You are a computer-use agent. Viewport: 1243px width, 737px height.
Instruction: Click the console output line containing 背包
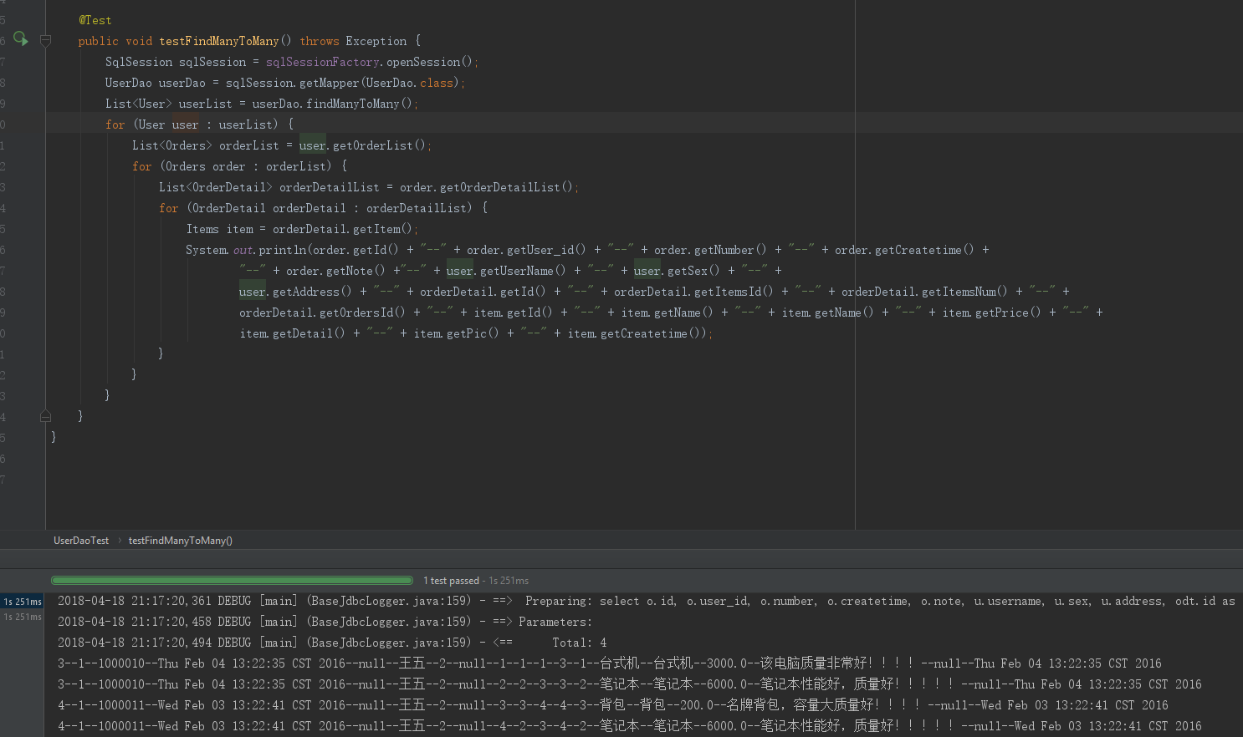pyautogui.click(x=612, y=705)
